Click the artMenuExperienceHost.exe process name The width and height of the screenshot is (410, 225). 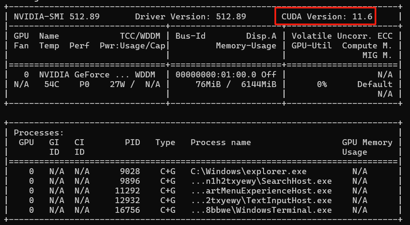pos(261,191)
